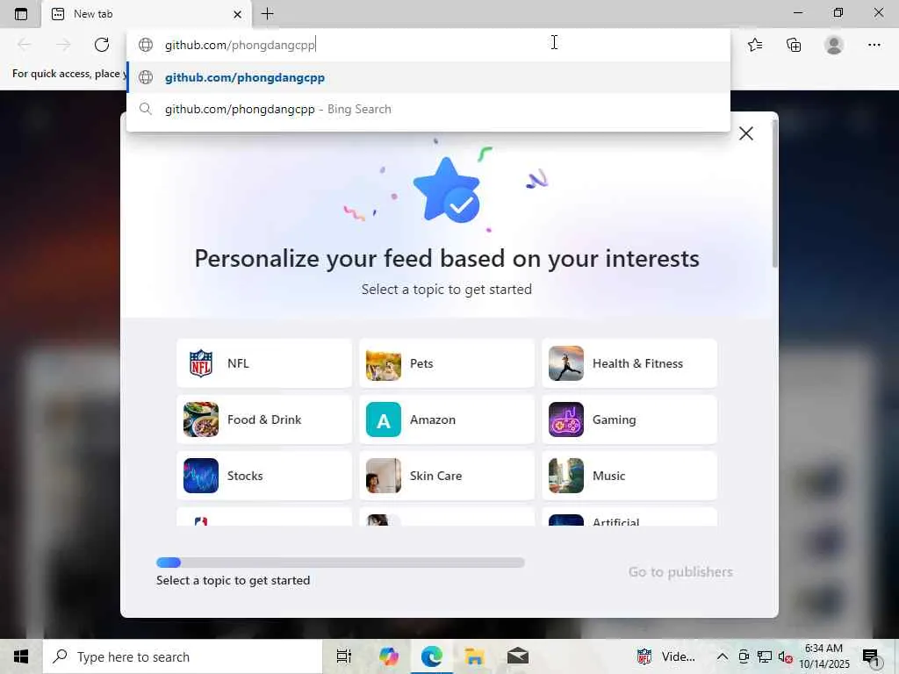Select github.com/phongdangcpp URL suggestion
899x674 pixels.
pyautogui.click(x=428, y=77)
